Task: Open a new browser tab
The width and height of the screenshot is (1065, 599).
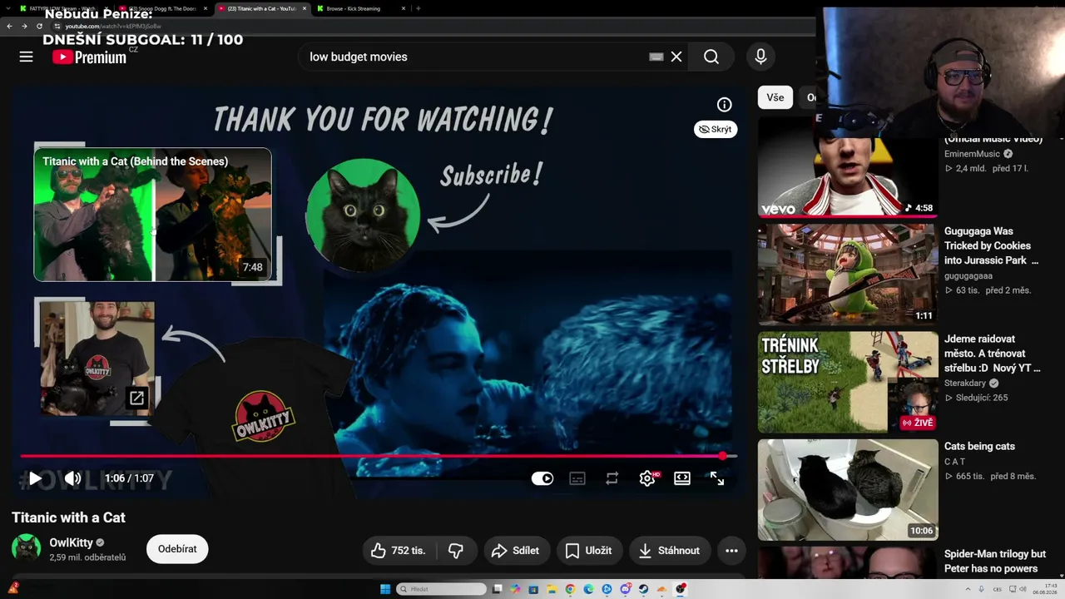Action: [x=418, y=8]
